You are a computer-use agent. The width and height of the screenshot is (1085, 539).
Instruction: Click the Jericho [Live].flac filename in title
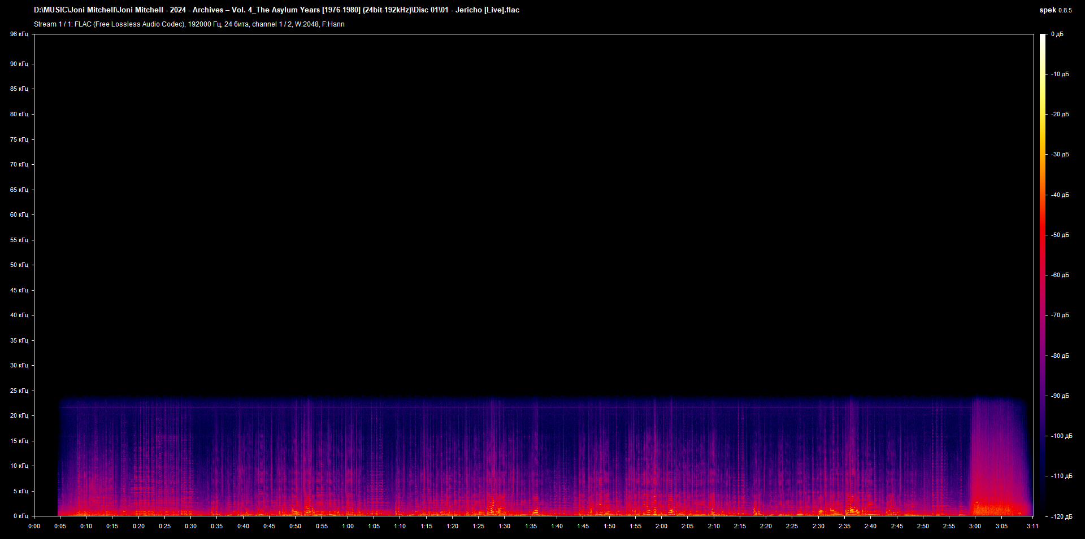487,10
